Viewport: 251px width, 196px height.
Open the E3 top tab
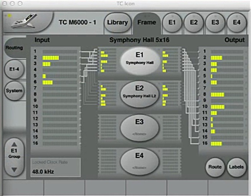coord(215,22)
